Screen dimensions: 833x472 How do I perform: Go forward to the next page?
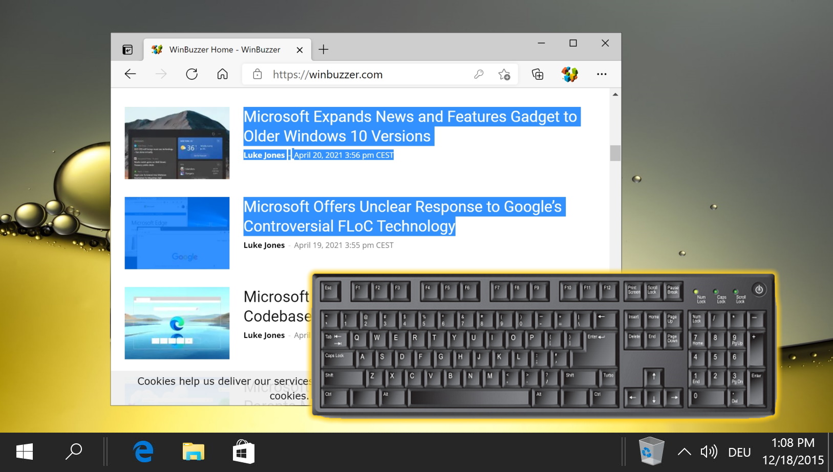coord(161,74)
